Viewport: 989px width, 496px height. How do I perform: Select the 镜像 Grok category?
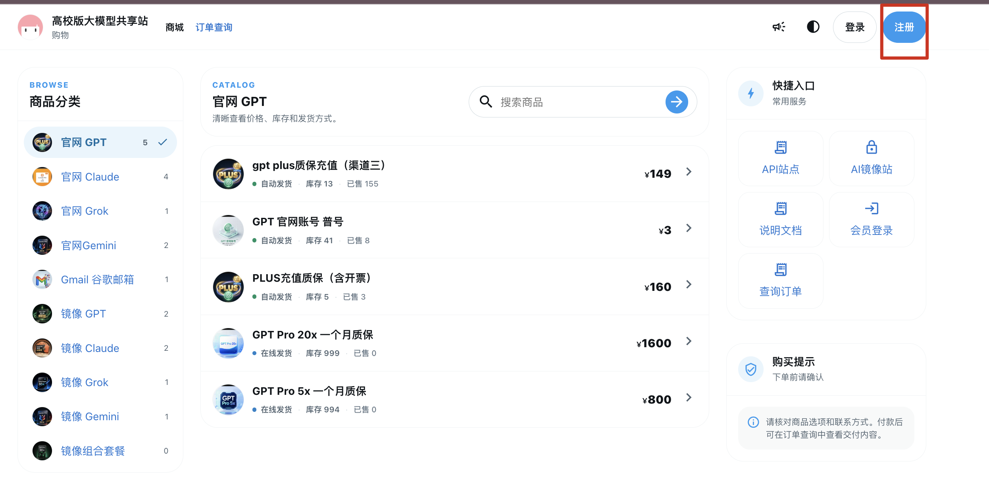point(100,383)
